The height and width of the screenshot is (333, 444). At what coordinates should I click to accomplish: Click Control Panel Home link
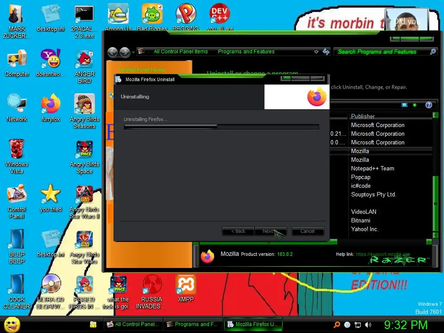point(142,70)
